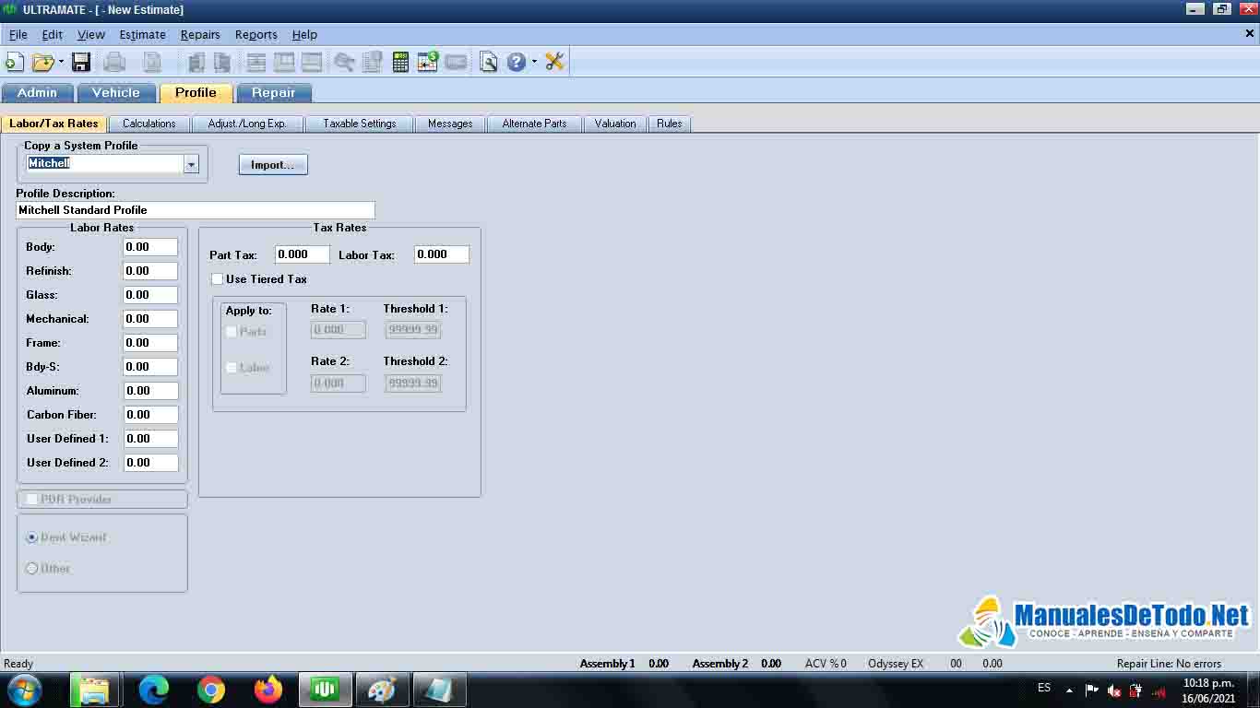Expand the Open folder dropdown arrow

[x=61, y=62]
